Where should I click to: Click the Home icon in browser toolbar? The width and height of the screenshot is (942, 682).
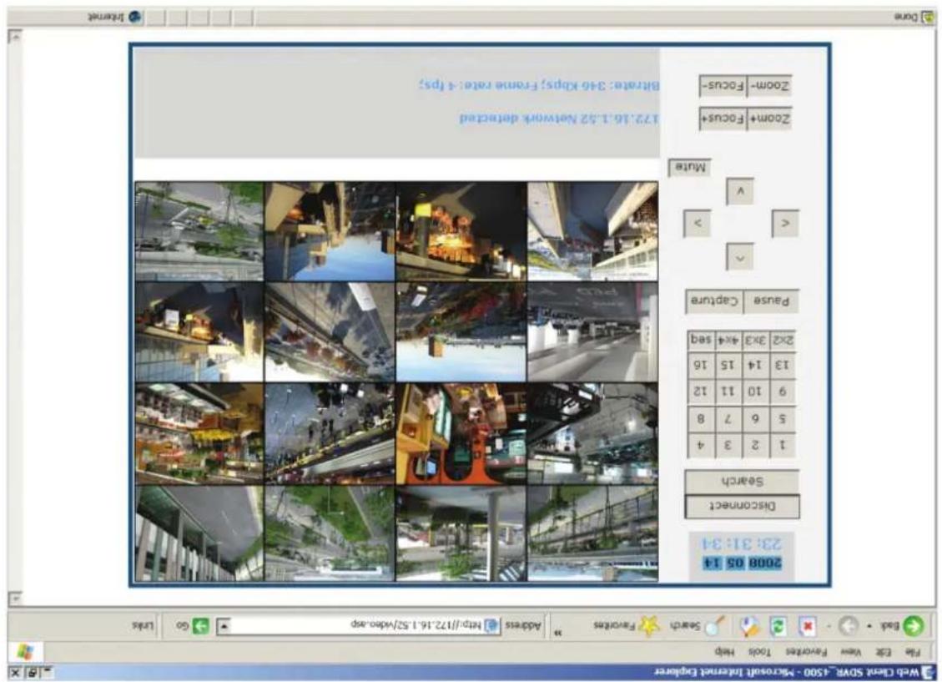748,626
